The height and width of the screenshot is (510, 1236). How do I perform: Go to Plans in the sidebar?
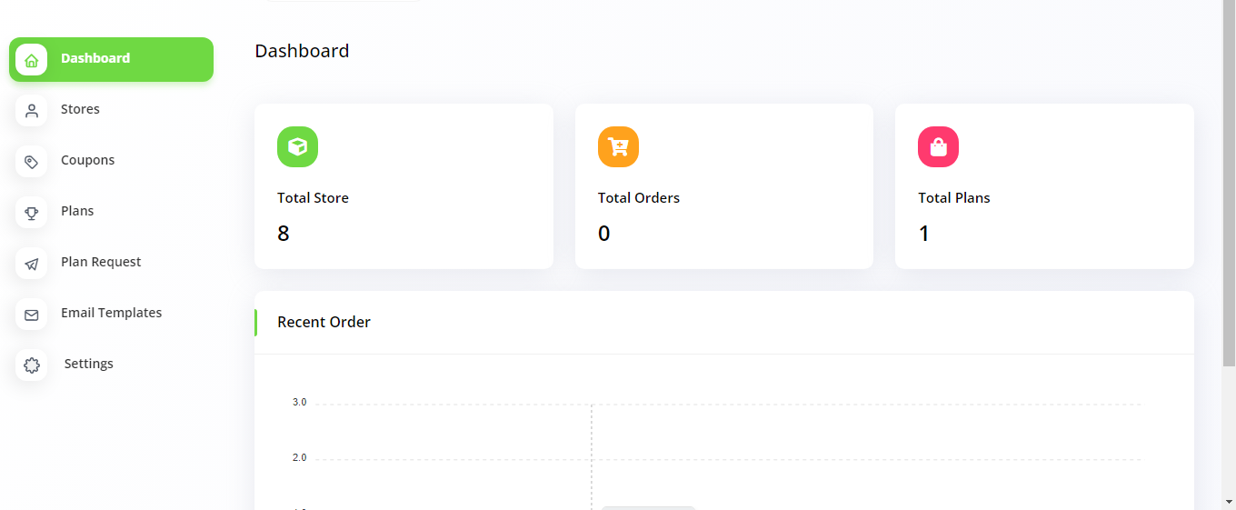[77, 211]
